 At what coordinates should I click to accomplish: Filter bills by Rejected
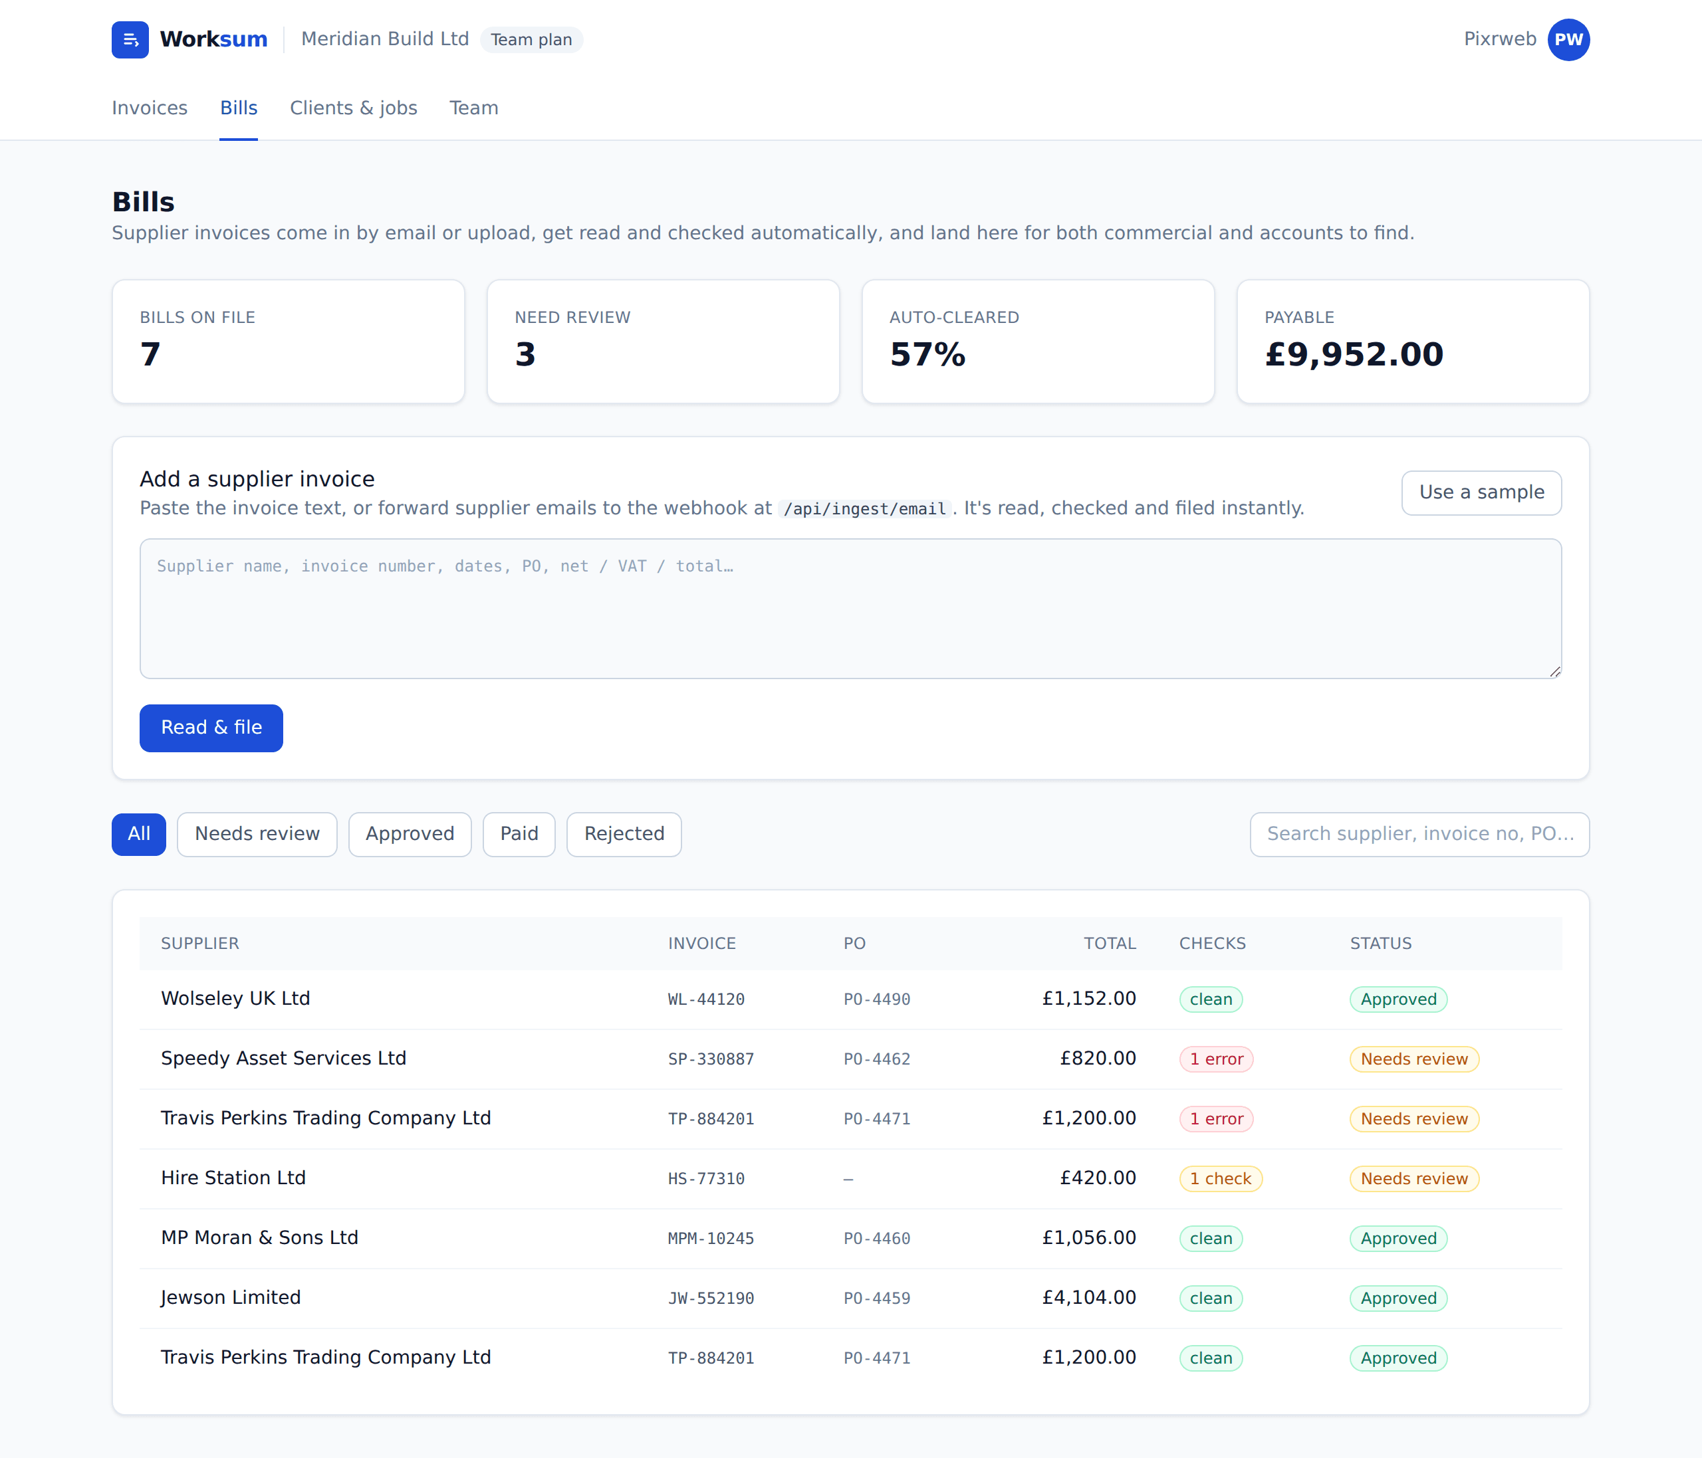[x=624, y=834]
